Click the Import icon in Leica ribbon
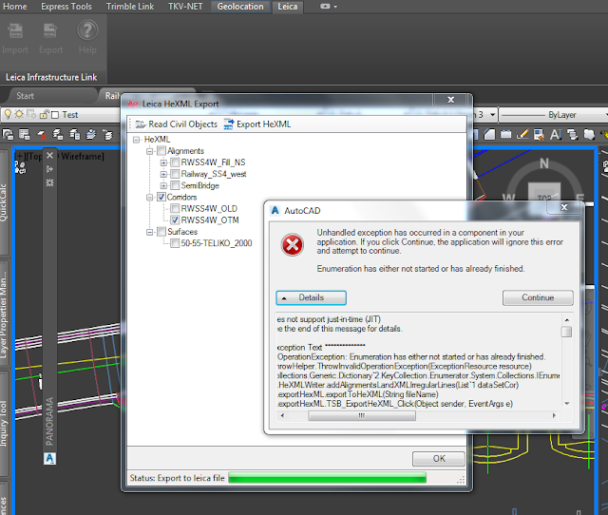Viewport: 608px width, 515px height. [15, 30]
